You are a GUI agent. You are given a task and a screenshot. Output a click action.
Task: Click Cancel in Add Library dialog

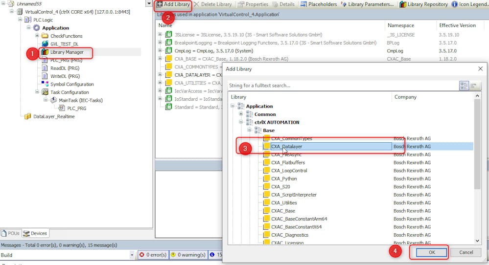pyautogui.click(x=466, y=252)
